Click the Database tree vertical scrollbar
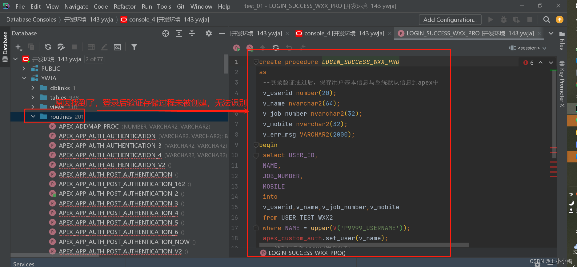The height and width of the screenshot is (267, 577). [x=226, y=64]
